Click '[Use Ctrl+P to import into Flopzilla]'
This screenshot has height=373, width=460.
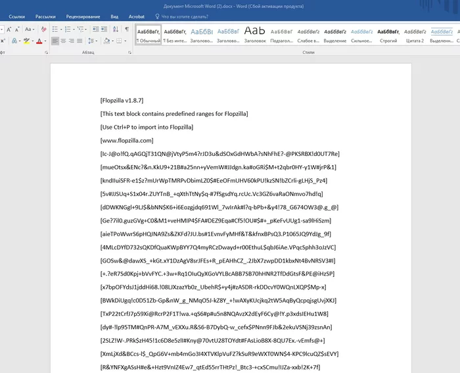tap(147, 127)
